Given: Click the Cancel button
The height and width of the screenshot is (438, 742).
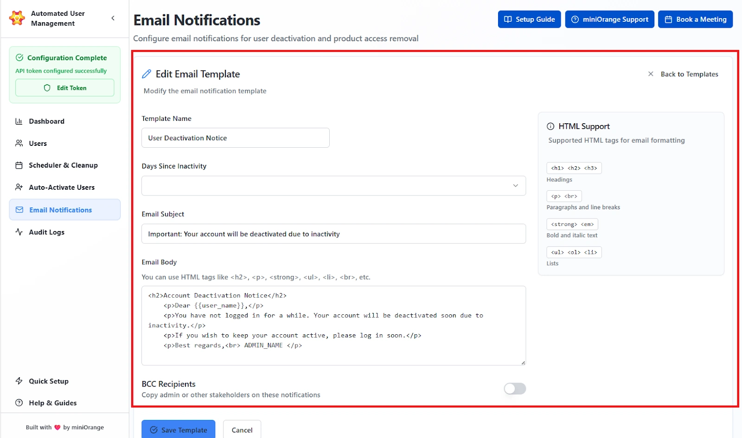Looking at the screenshot, I should (x=242, y=429).
